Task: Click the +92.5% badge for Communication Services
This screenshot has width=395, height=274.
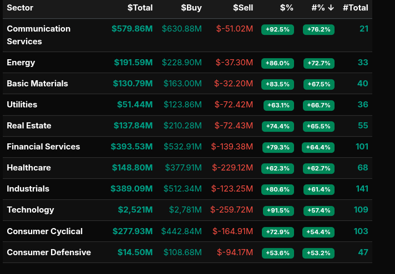Action: (277, 29)
